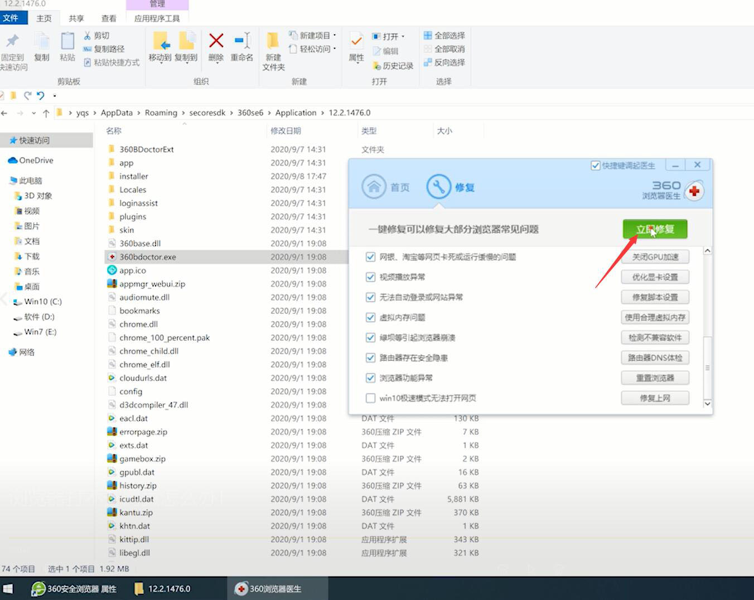Click the Paste clipboard icon
This screenshot has height=600, width=754.
[x=67, y=41]
